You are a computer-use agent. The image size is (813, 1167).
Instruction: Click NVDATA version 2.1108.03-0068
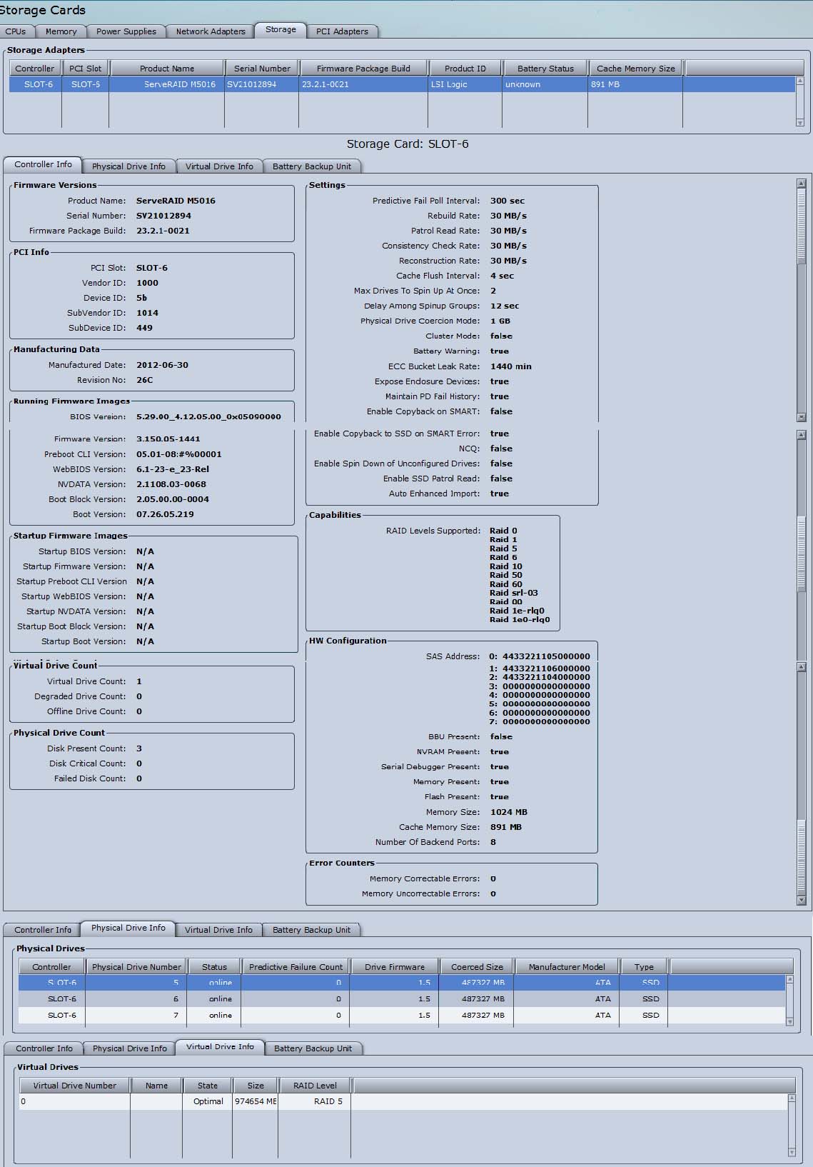171,484
